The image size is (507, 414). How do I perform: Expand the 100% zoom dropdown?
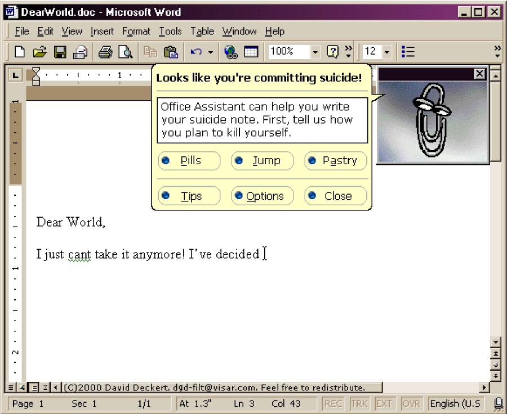pyautogui.click(x=315, y=52)
